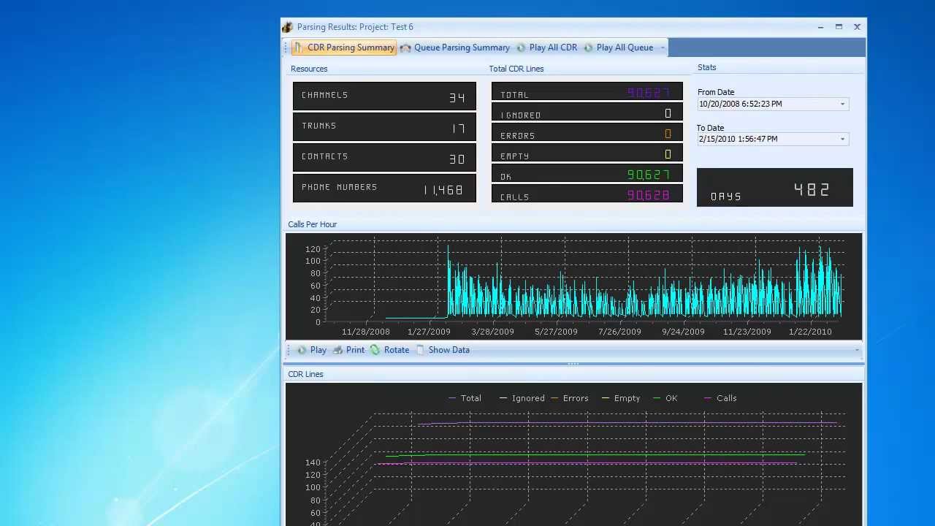The image size is (935, 526).
Task: Click the Rotate green arrows icon
Action: (x=375, y=350)
